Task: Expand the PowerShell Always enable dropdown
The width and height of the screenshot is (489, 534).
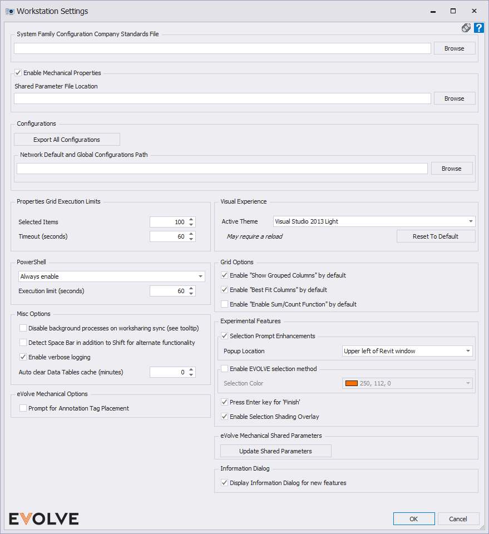Action: [x=200, y=276]
